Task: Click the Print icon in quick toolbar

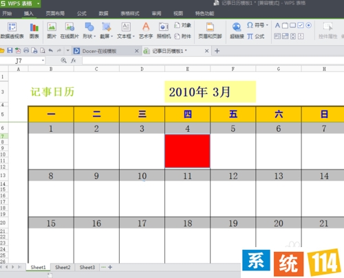Action: 26,51
